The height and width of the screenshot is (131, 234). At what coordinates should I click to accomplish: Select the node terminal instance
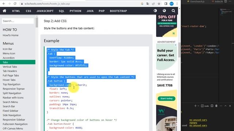(205, 106)
